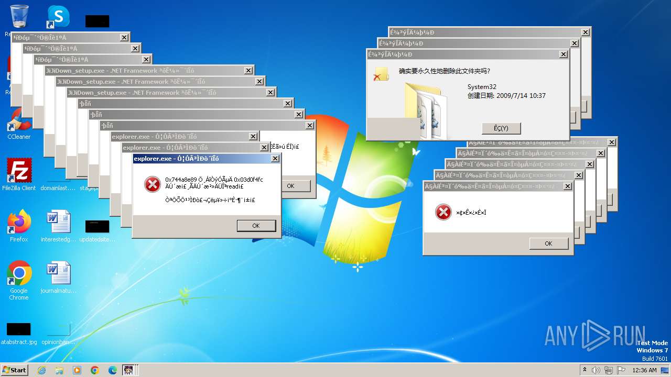Close the front right-side error dialog

pyautogui.click(x=567, y=186)
